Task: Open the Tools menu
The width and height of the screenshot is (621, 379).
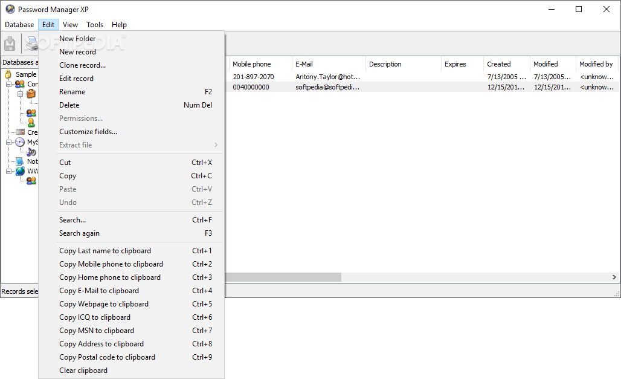Action: 95,25
